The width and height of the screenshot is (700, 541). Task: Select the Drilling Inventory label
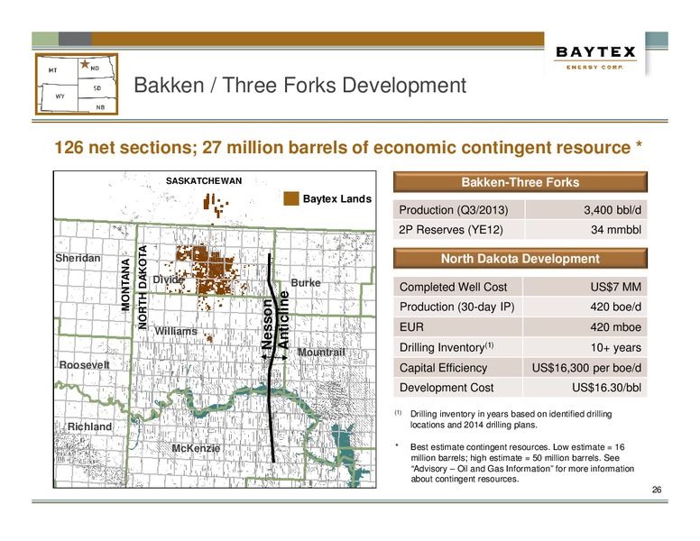pos(447,347)
